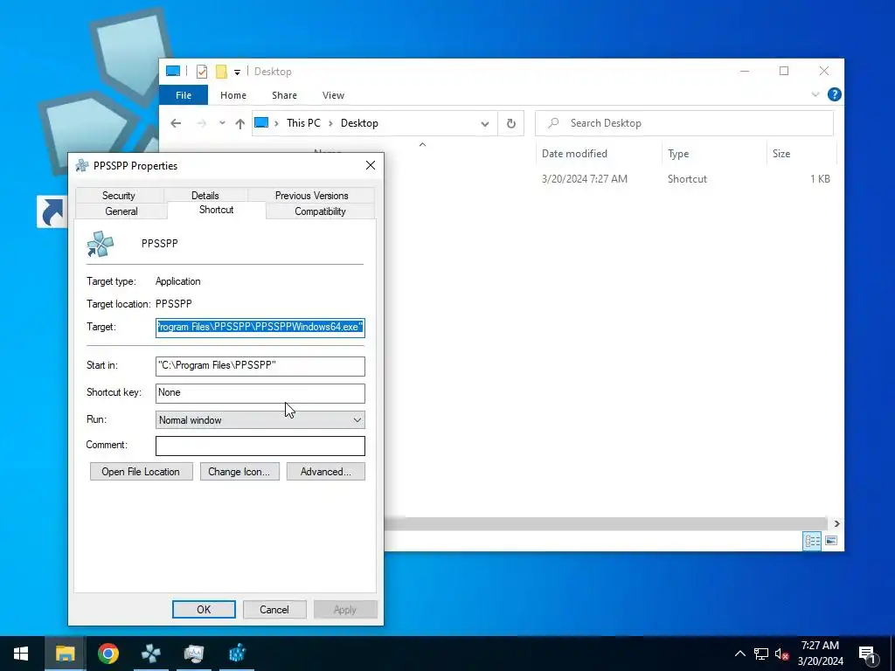Open the View ribbon tab
This screenshot has height=671, width=895.
[333, 95]
